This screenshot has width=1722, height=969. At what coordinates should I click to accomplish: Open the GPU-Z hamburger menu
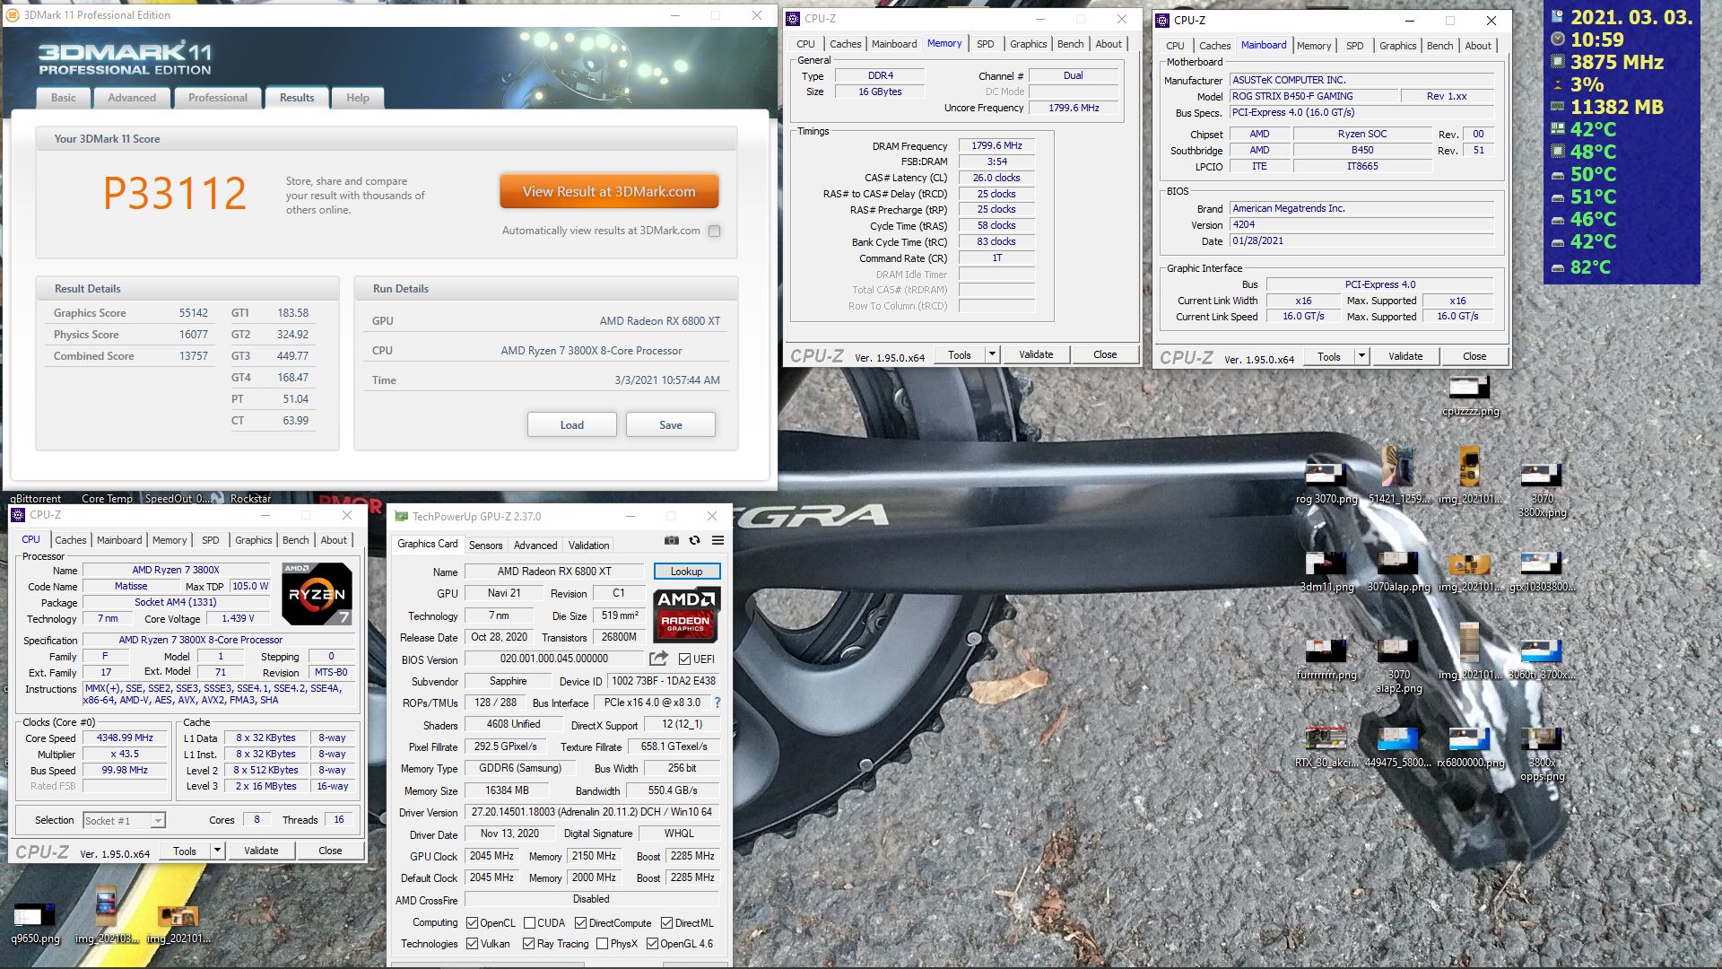pos(717,540)
